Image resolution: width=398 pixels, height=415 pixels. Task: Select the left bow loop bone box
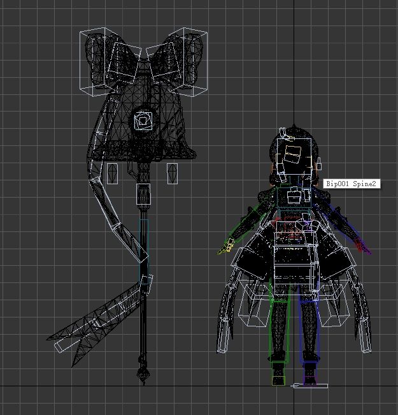tap(96, 62)
